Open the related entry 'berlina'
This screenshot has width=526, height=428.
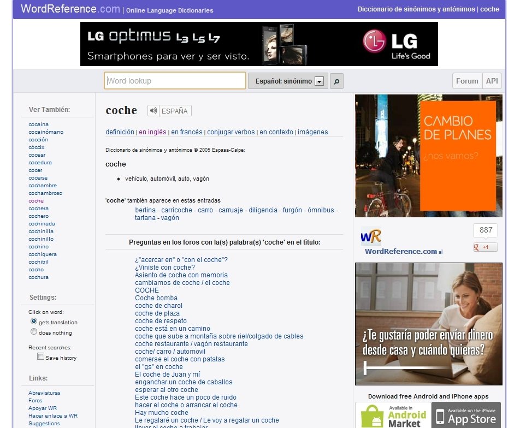coord(145,210)
